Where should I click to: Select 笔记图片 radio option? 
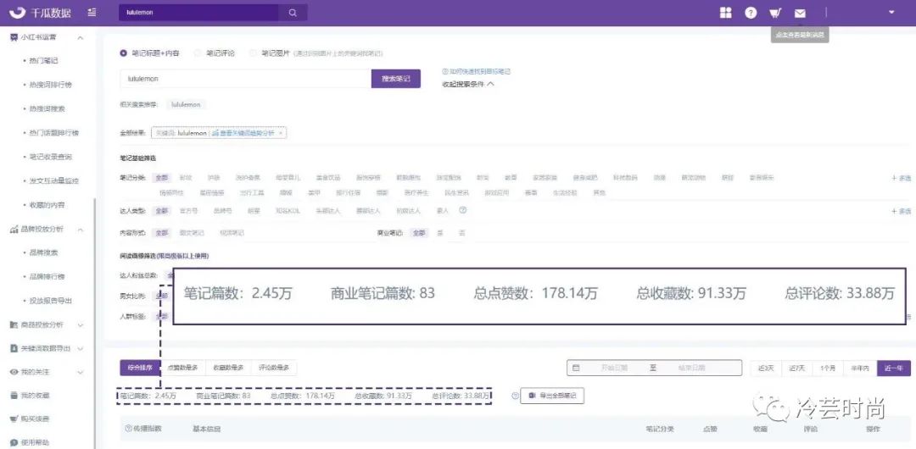[x=253, y=53]
